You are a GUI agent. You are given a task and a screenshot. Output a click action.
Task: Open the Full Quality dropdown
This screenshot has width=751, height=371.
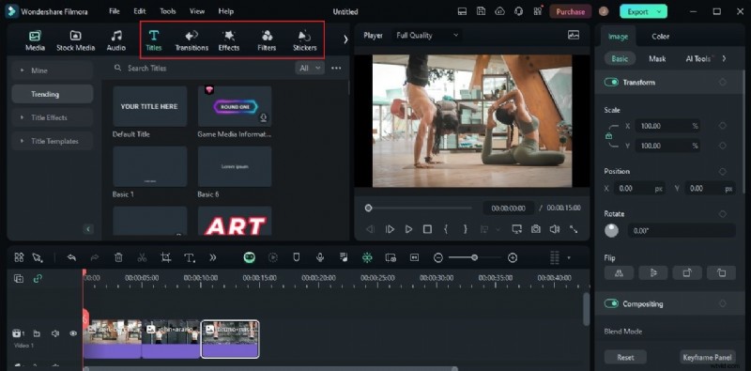point(427,35)
